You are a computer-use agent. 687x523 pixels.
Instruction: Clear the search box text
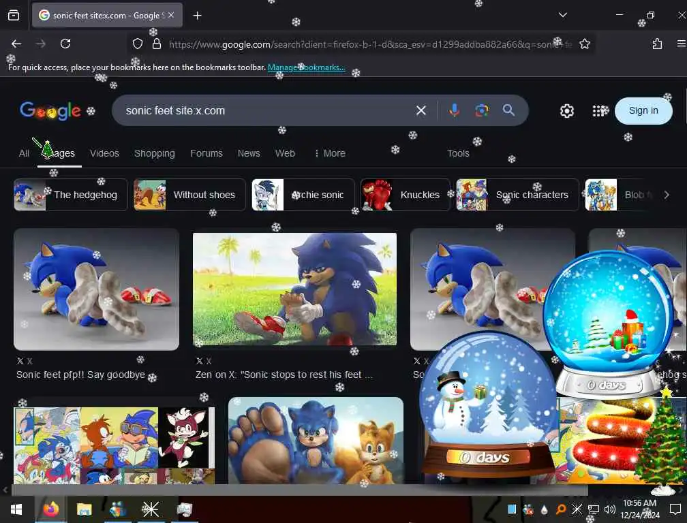coord(421,110)
